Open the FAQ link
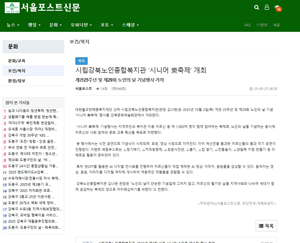Image resolution: width=300 pixels, height=243 pixels. click(x=247, y=25)
